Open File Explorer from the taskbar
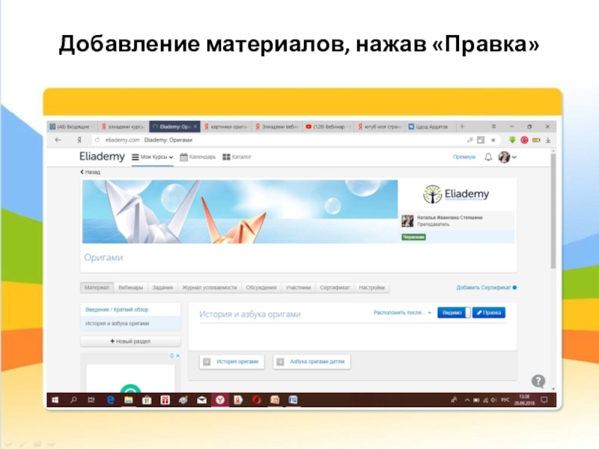This screenshot has height=449, width=599. [x=128, y=400]
